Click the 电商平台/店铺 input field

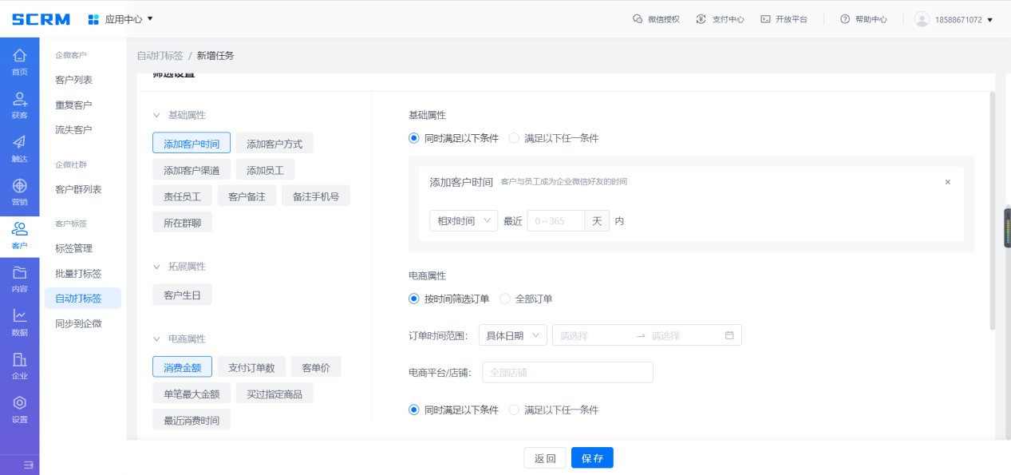pyautogui.click(x=567, y=372)
